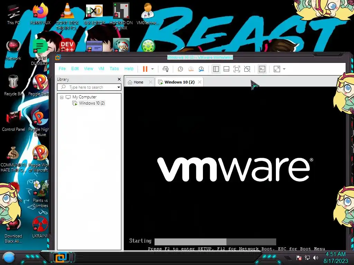
Task: Collapse the My Computer tree node
Action: click(x=62, y=97)
